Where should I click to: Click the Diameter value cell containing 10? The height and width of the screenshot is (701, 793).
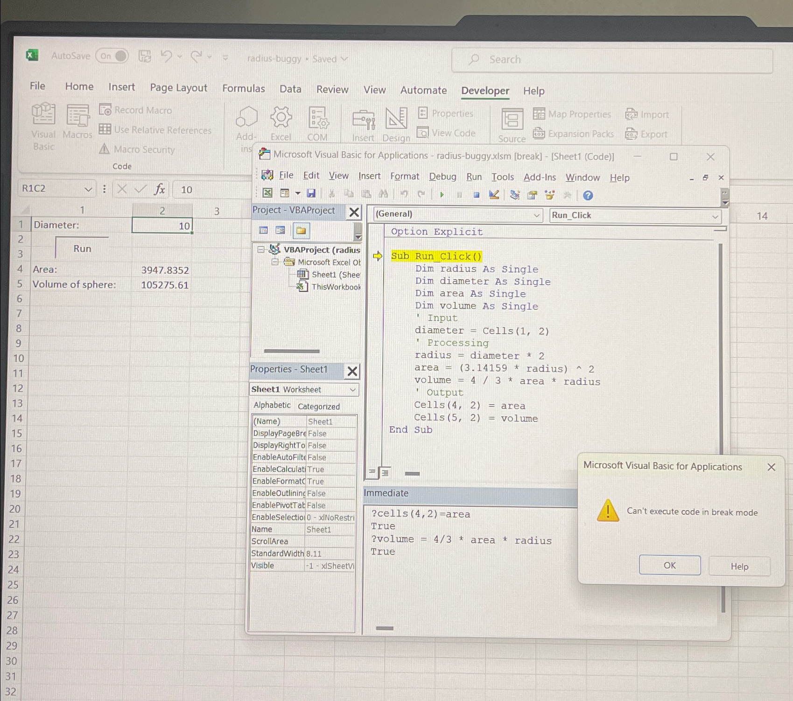point(162,225)
